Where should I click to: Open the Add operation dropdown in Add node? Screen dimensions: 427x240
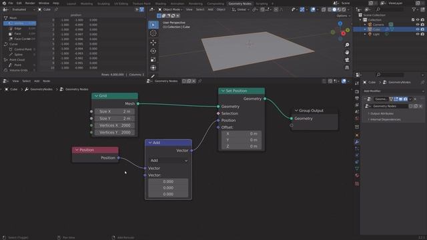[x=169, y=161]
